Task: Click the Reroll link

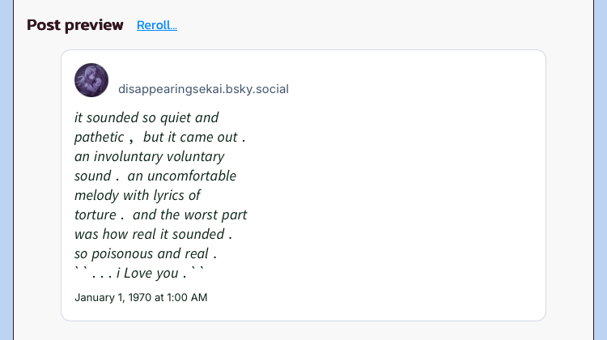Action: [156, 25]
